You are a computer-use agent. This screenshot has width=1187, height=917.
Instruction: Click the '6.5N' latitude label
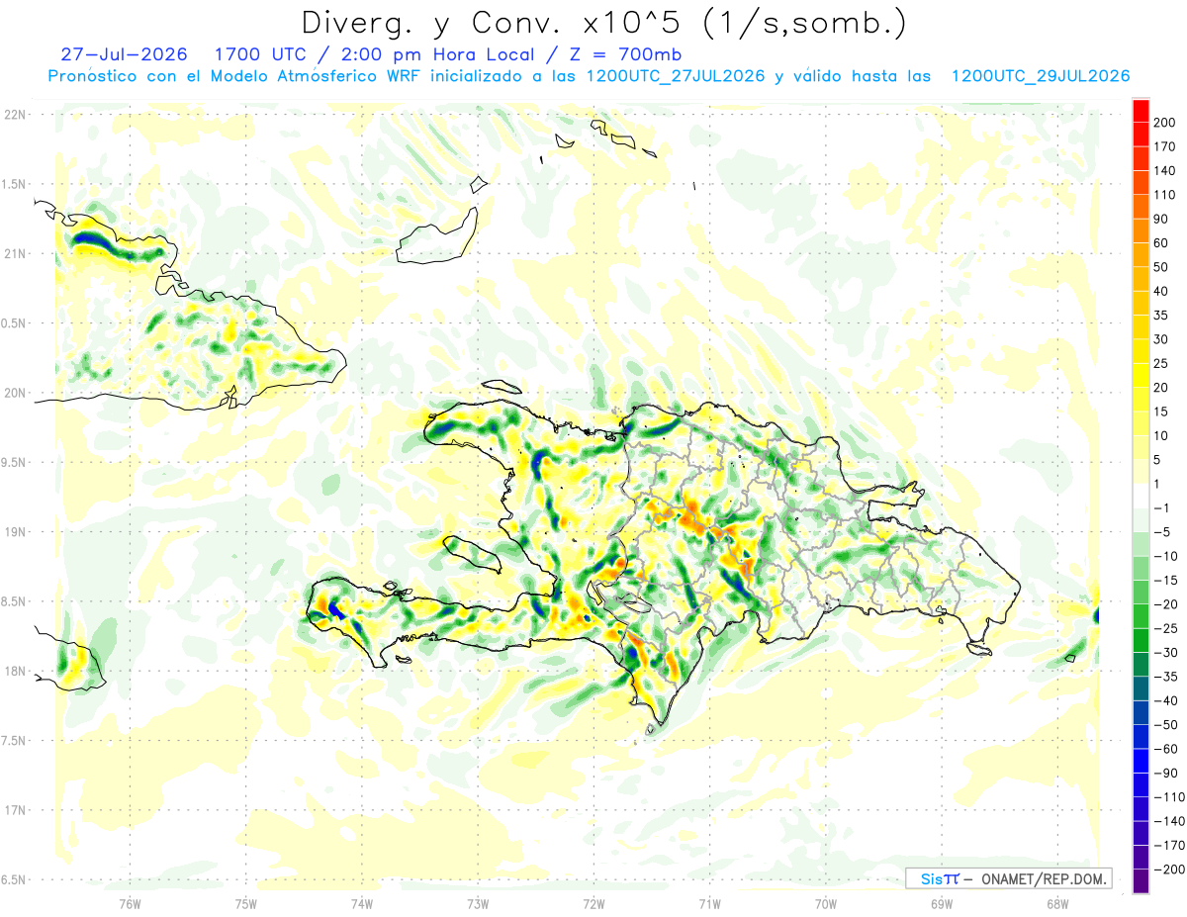(x=14, y=879)
